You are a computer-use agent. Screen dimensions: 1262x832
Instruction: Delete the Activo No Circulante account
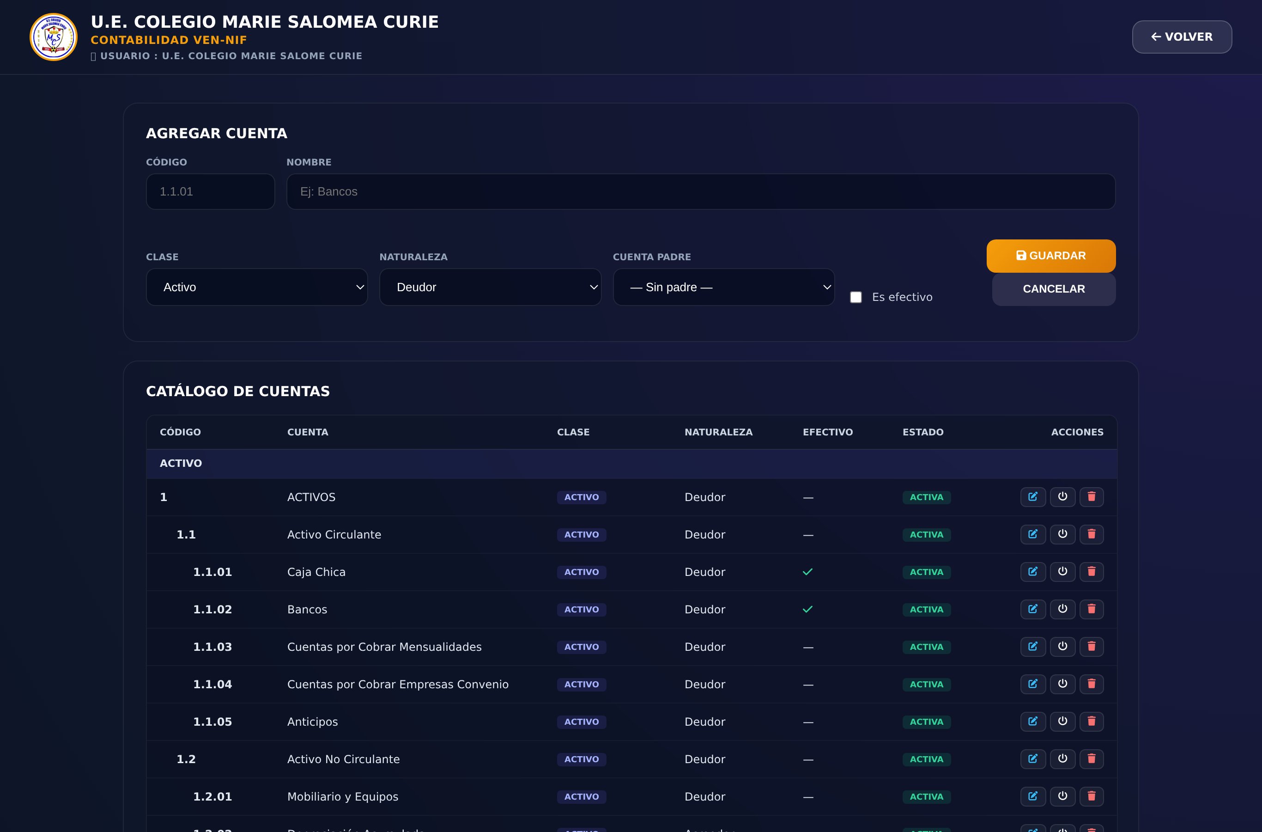(1092, 759)
